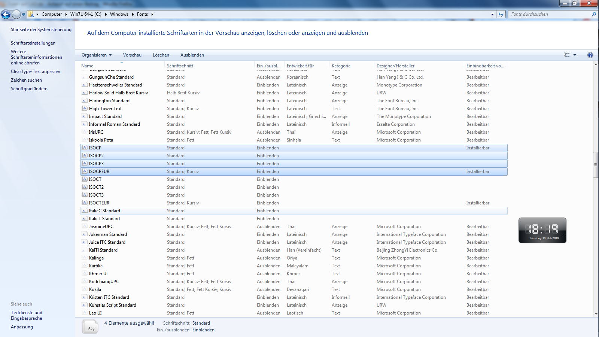Open the recent pages dropdown arrow
This screenshot has width=599, height=337.
tap(24, 15)
